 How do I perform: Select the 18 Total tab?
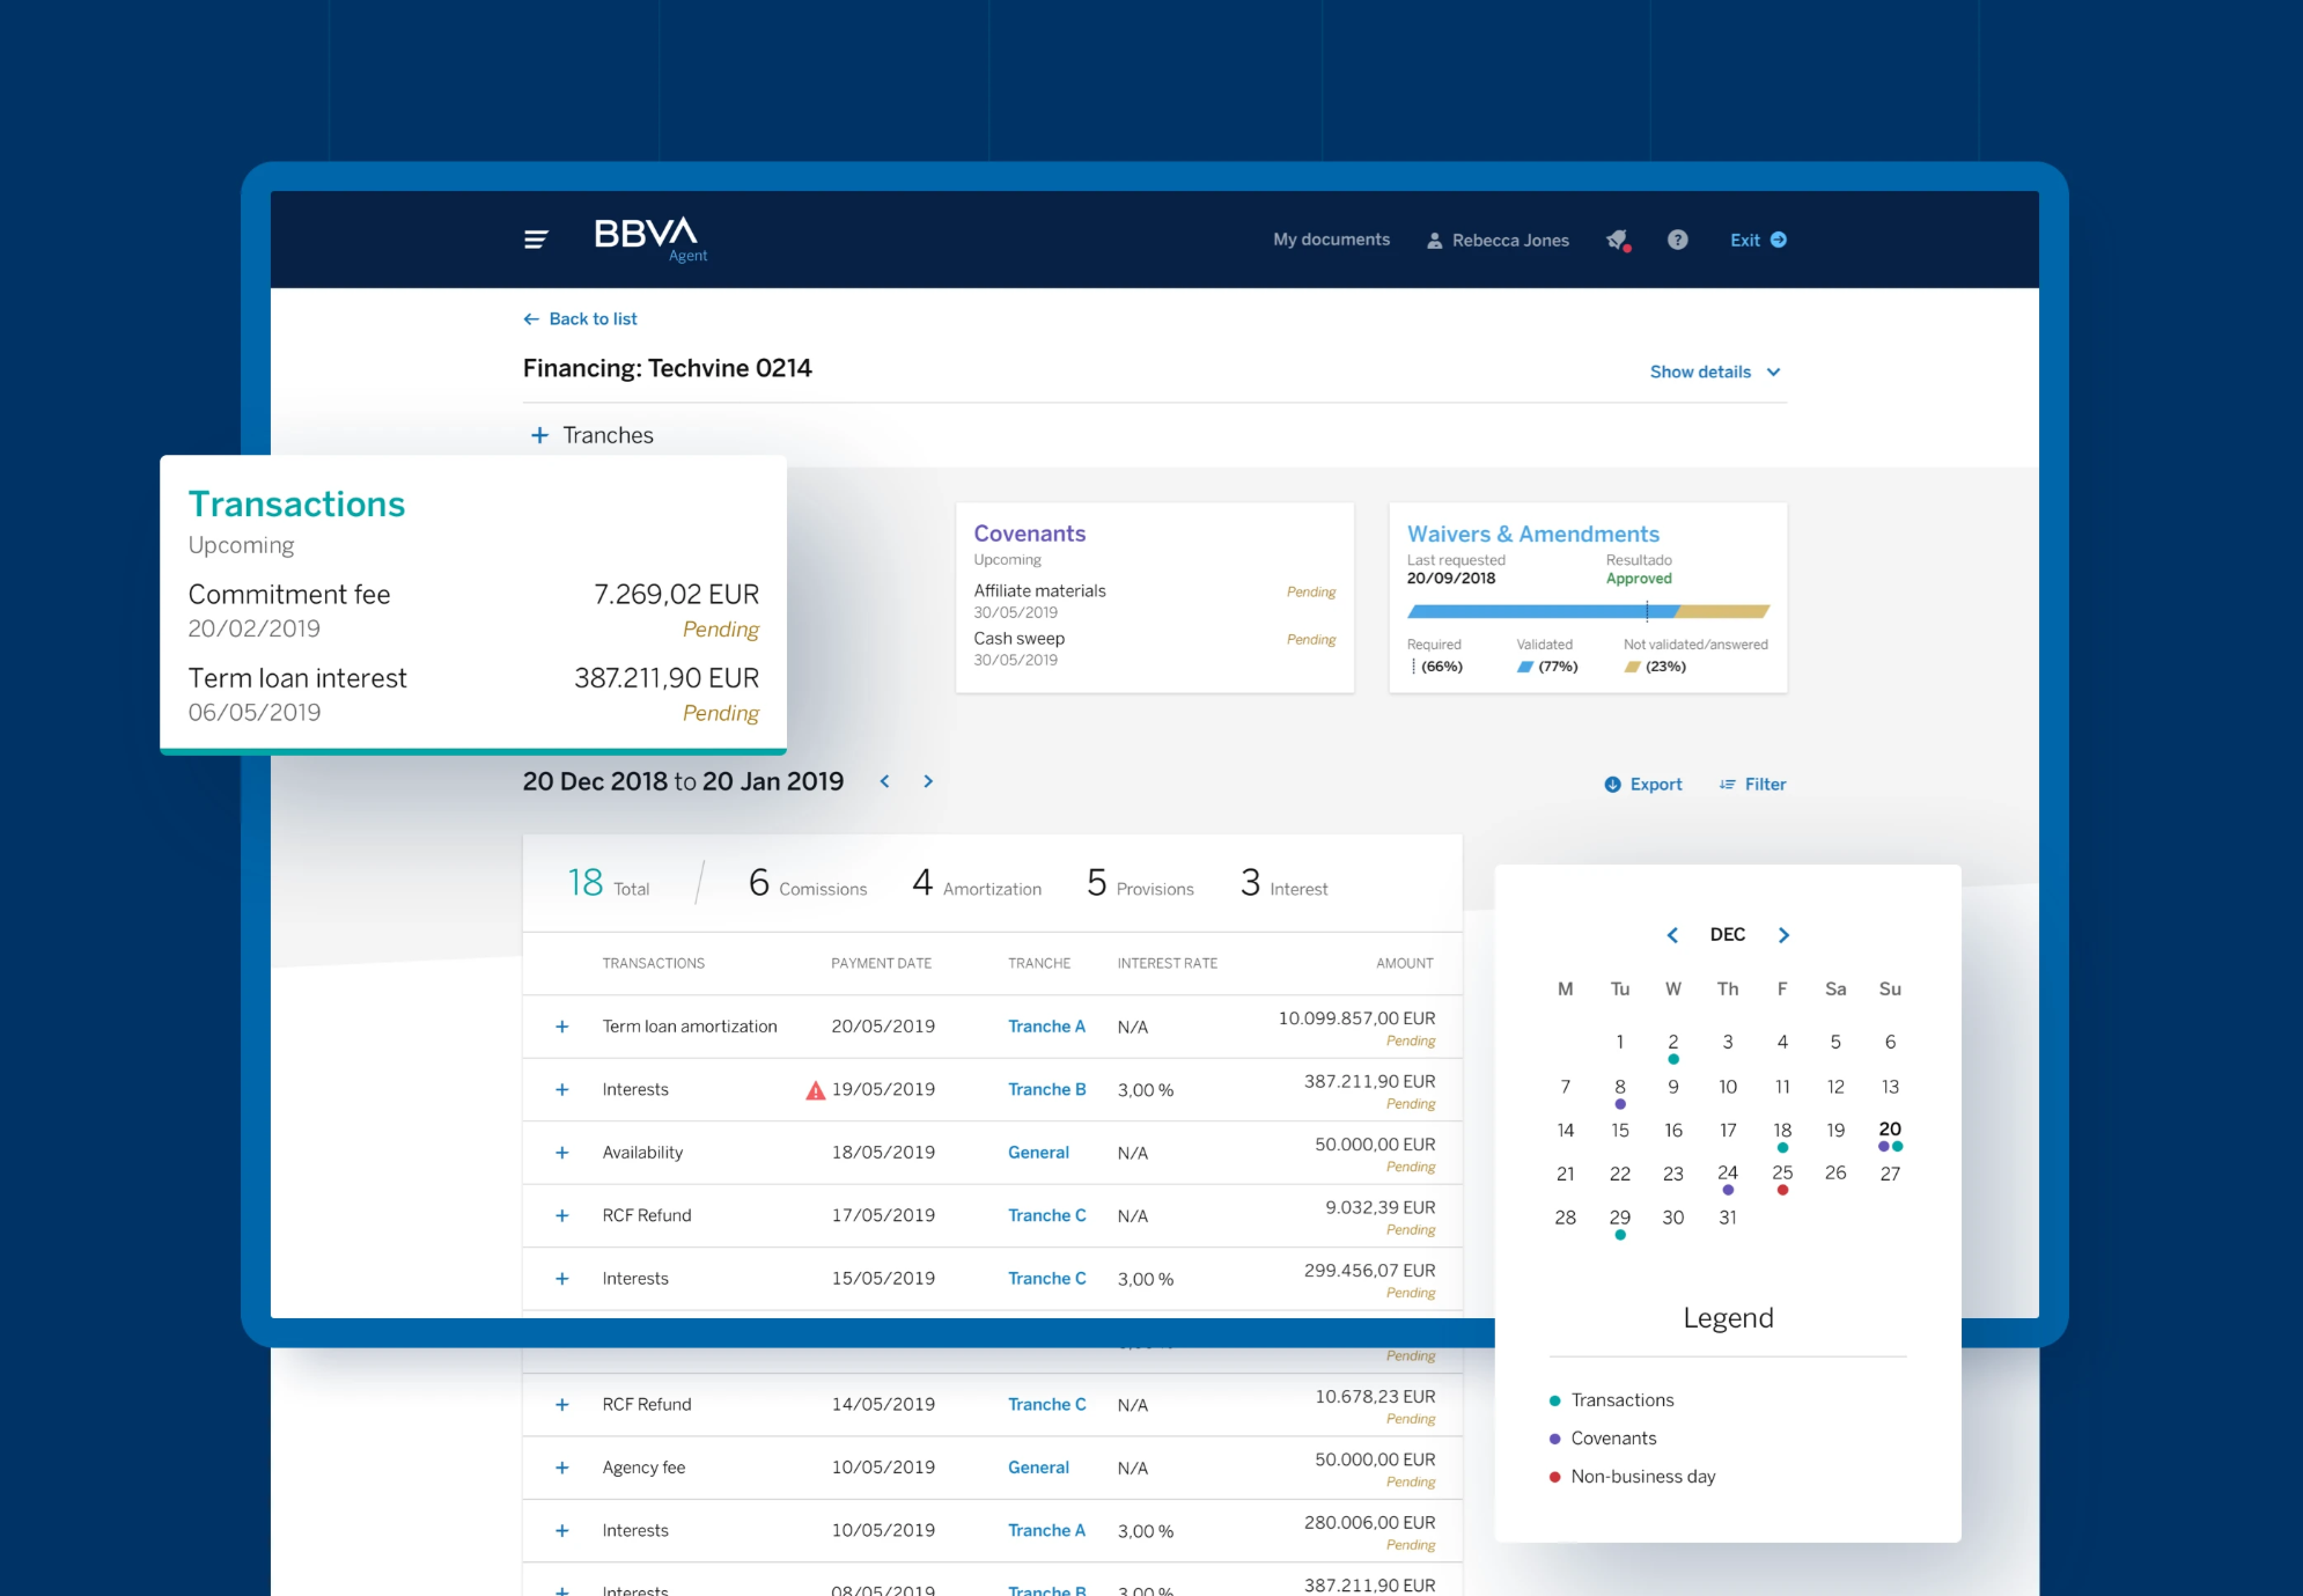pyautogui.click(x=608, y=883)
